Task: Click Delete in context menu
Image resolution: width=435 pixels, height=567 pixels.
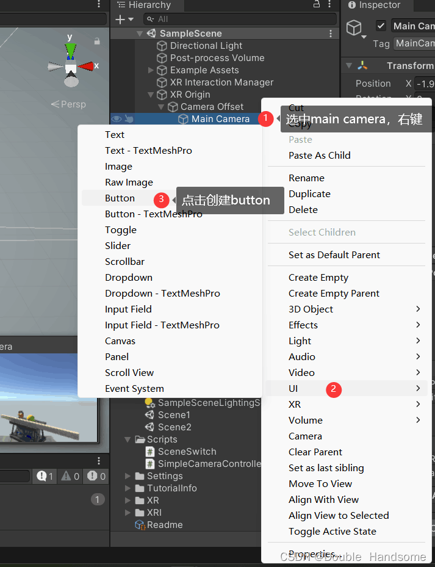Action: [303, 210]
